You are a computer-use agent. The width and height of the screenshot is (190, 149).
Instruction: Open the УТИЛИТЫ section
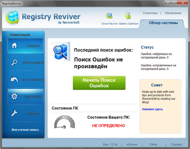point(25,114)
